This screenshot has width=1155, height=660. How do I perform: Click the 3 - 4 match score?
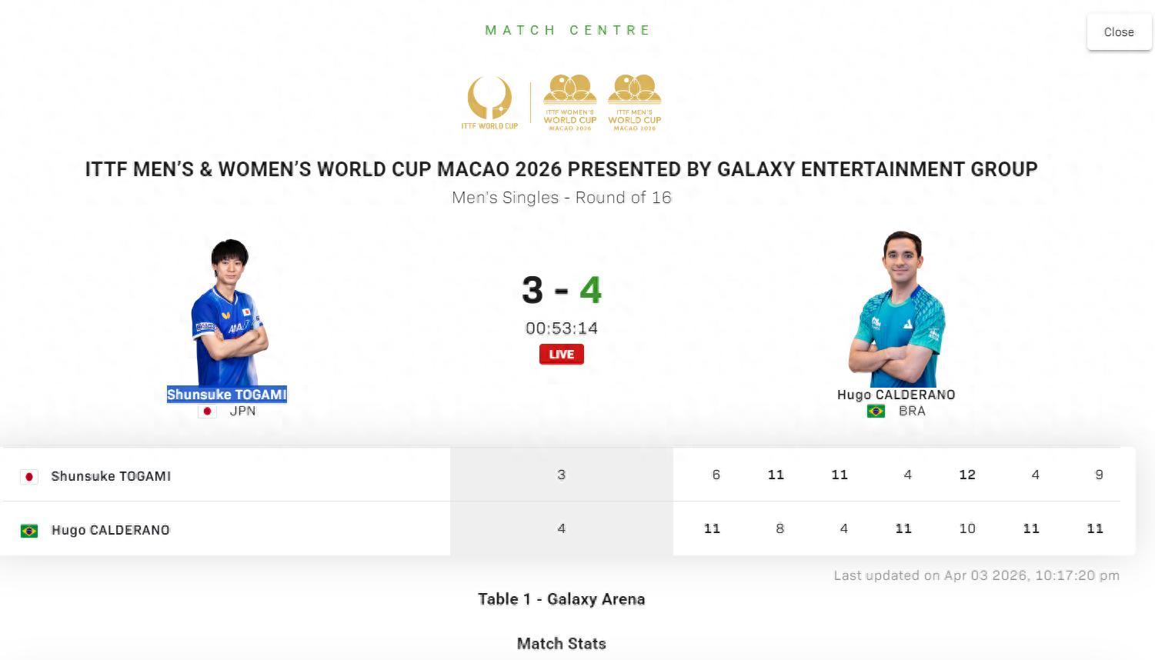[x=561, y=291]
